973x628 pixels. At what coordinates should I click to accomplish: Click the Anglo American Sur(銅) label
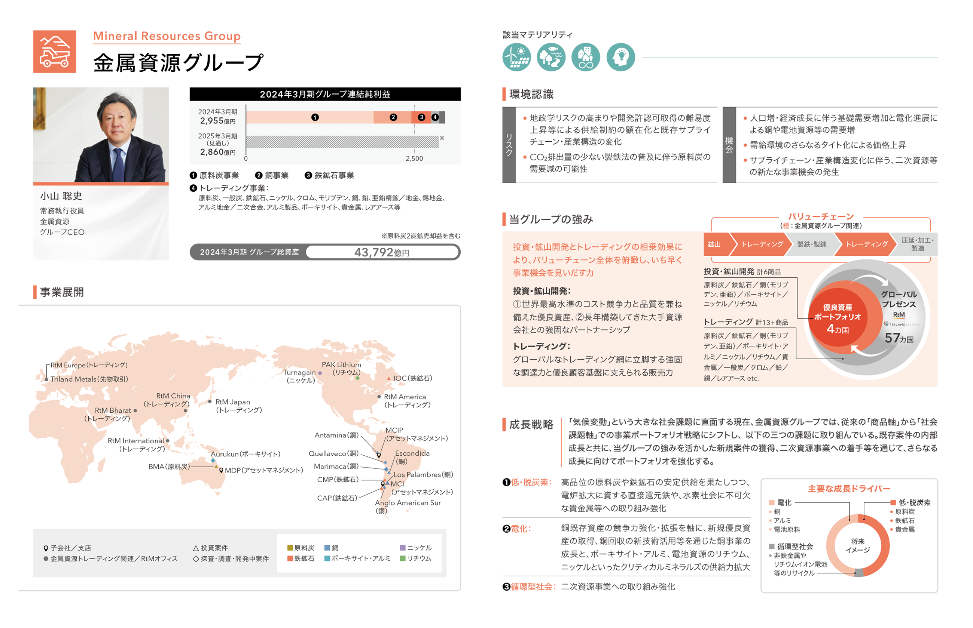[408, 507]
